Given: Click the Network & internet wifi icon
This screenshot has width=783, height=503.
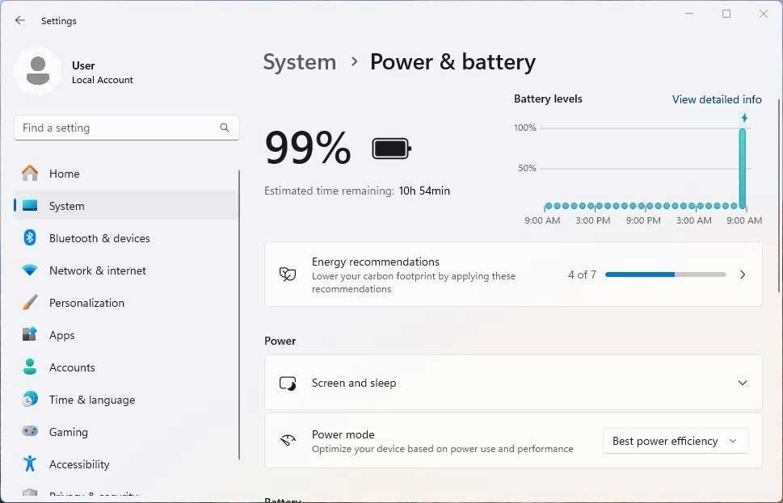Looking at the screenshot, I should 30,270.
